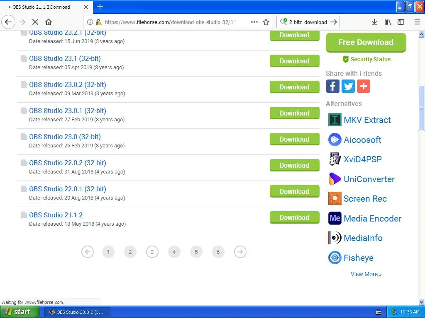The image size is (425, 318).
Task: Go to page 5 of versions
Action: (196, 252)
